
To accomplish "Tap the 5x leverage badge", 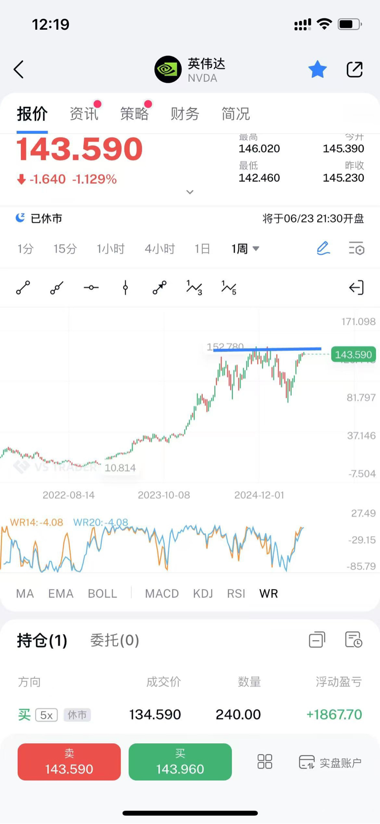I will click(x=47, y=715).
